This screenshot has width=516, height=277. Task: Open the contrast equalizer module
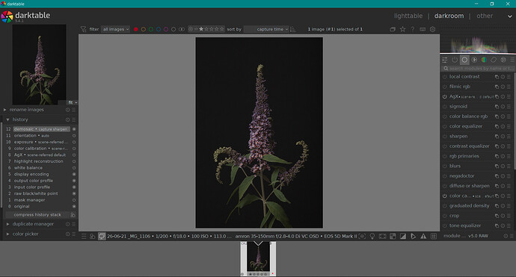point(470,146)
